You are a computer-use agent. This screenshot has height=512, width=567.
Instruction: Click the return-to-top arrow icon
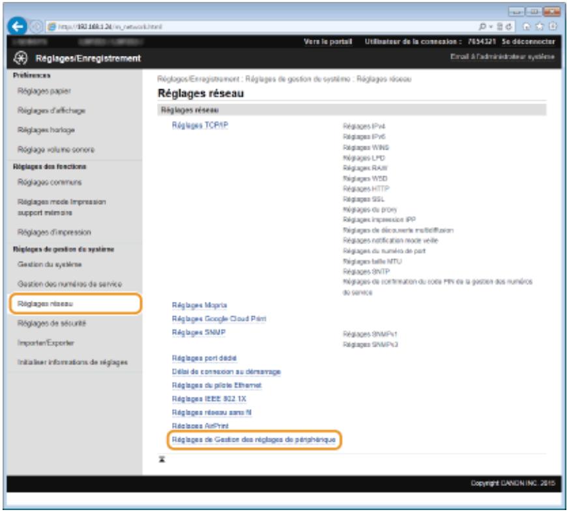162,459
